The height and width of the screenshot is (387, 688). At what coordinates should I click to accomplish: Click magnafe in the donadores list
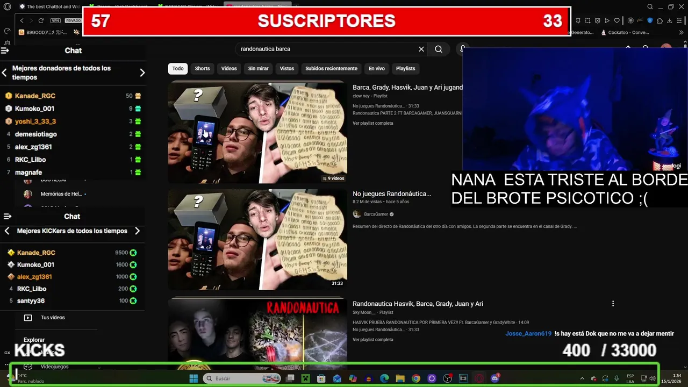(28, 173)
